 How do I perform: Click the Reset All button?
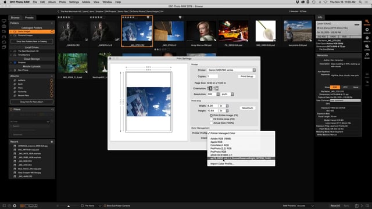pos(335,206)
